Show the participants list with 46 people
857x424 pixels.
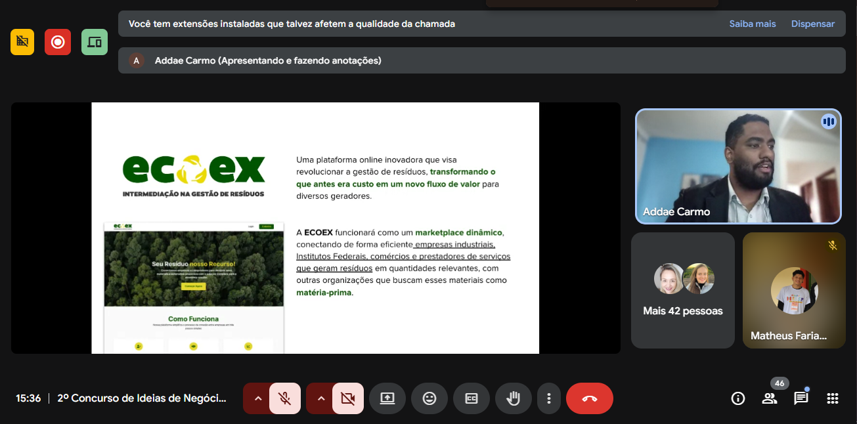coord(770,398)
